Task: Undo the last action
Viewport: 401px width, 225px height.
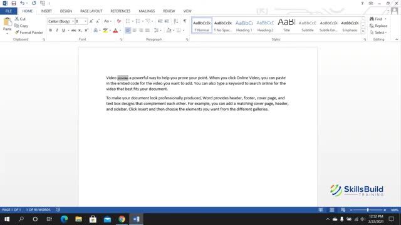Action: [23, 3]
